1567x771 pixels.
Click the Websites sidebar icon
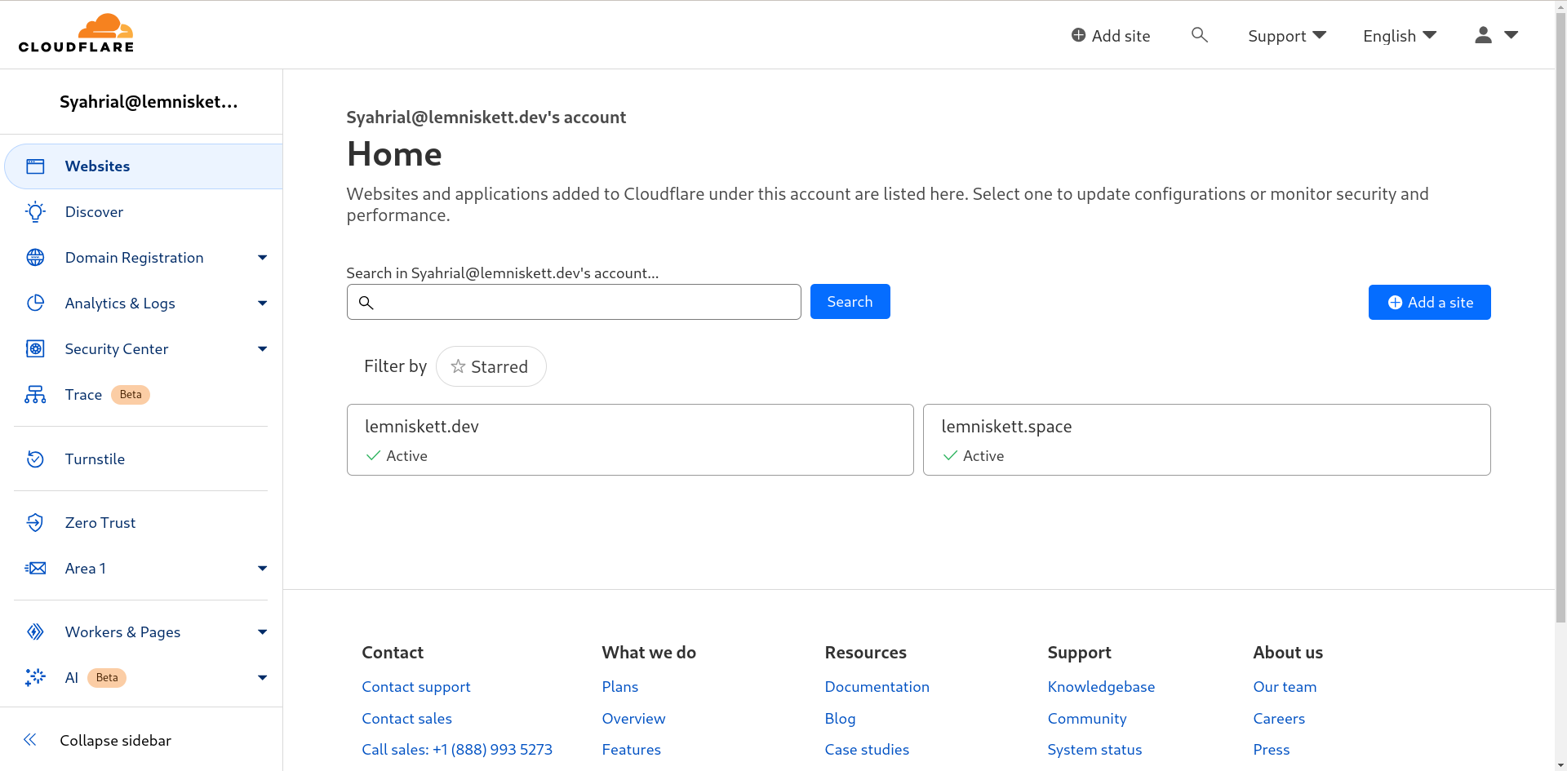(x=35, y=166)
